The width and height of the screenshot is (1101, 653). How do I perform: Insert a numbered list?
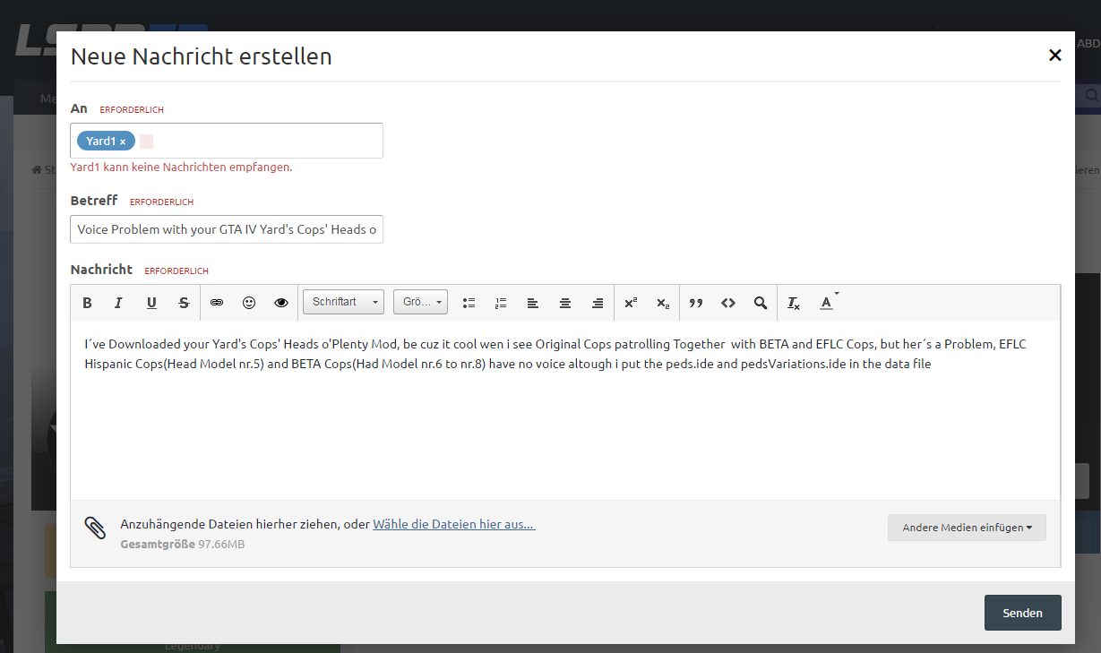click(x=501, y=303)
